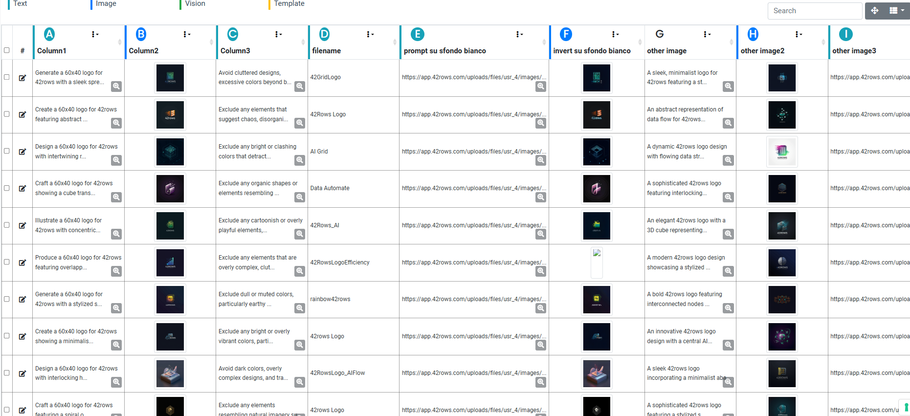Screen dimensions: 910x416
Task: Open invert thumbnail in Data Automate row
Action: click(x=597, y=189)
